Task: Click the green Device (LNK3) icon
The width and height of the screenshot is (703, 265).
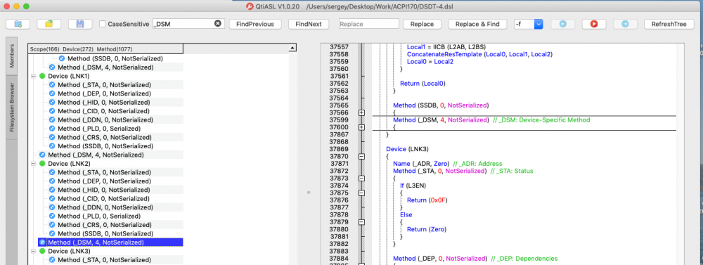Action: (42, 251)
